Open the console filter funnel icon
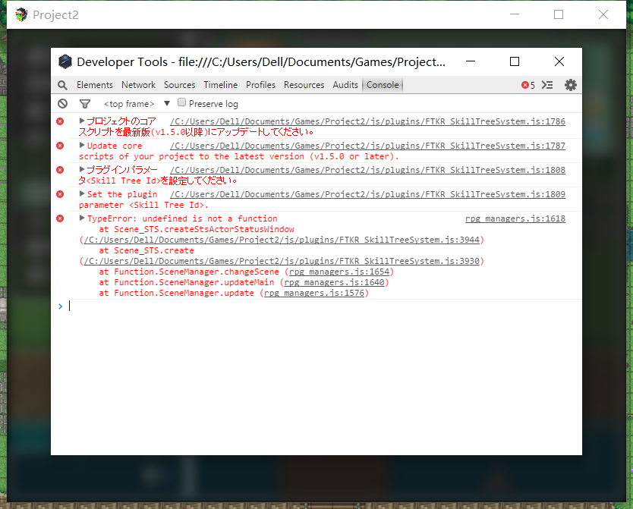 (85, 104)
